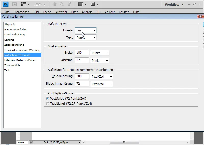Select Text preferences category
The image size is (204, 145).
pos(22,70)
